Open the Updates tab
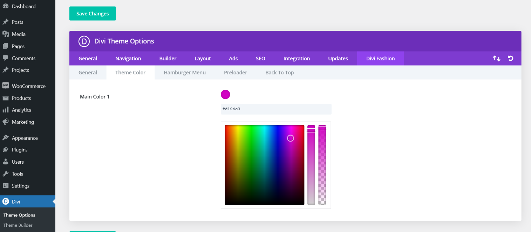This screenshot has width=531, height=232. point(338,59)
